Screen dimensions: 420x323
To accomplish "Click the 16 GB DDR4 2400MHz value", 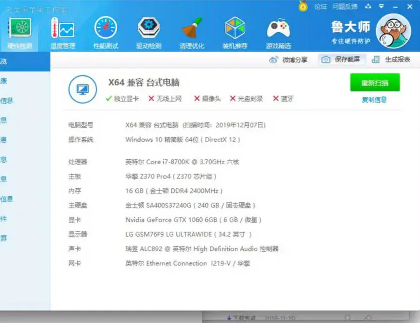I will click(x=174, y=191).
